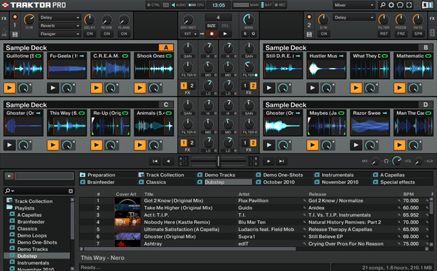Click the Q quantize button in master

253,34
